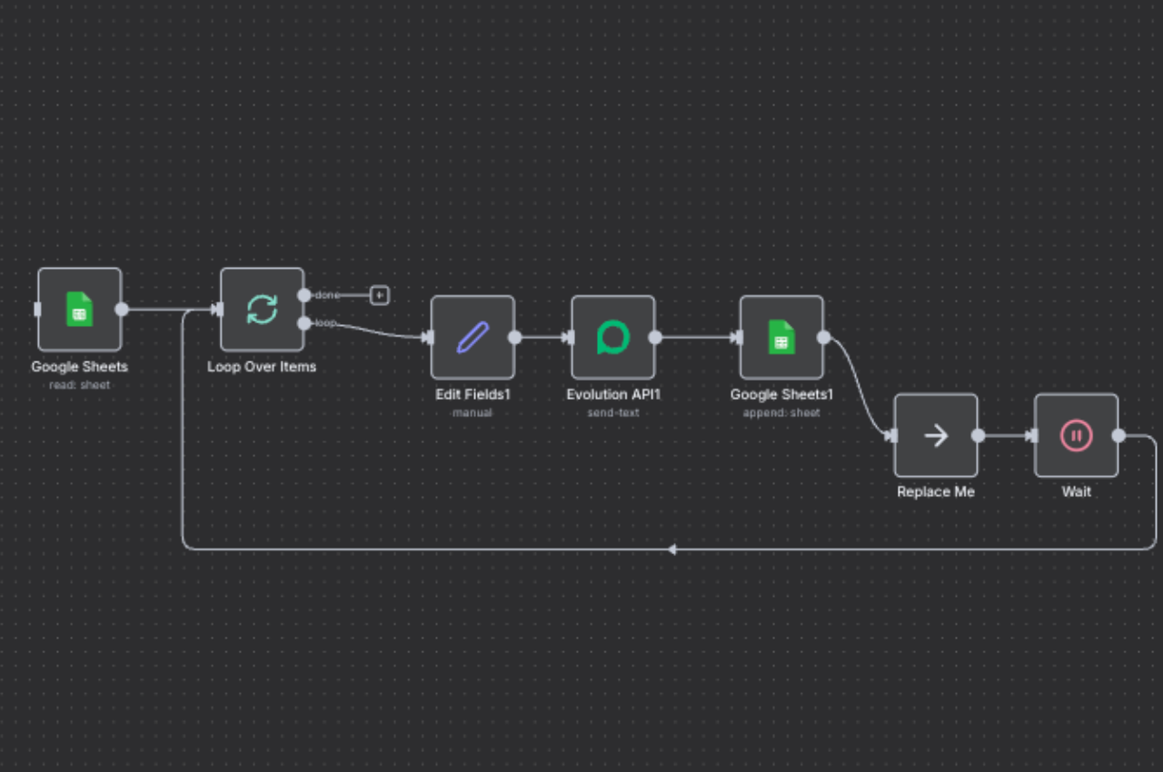The width and height of the screenshot is (1163, 772).
Task: Click the Google Sheets1 output connector dot
Action: [823, 337]
